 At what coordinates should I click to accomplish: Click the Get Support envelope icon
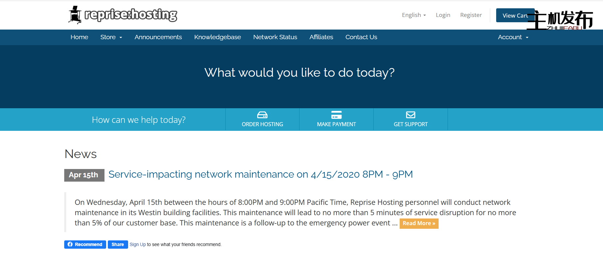coord(411,115)
